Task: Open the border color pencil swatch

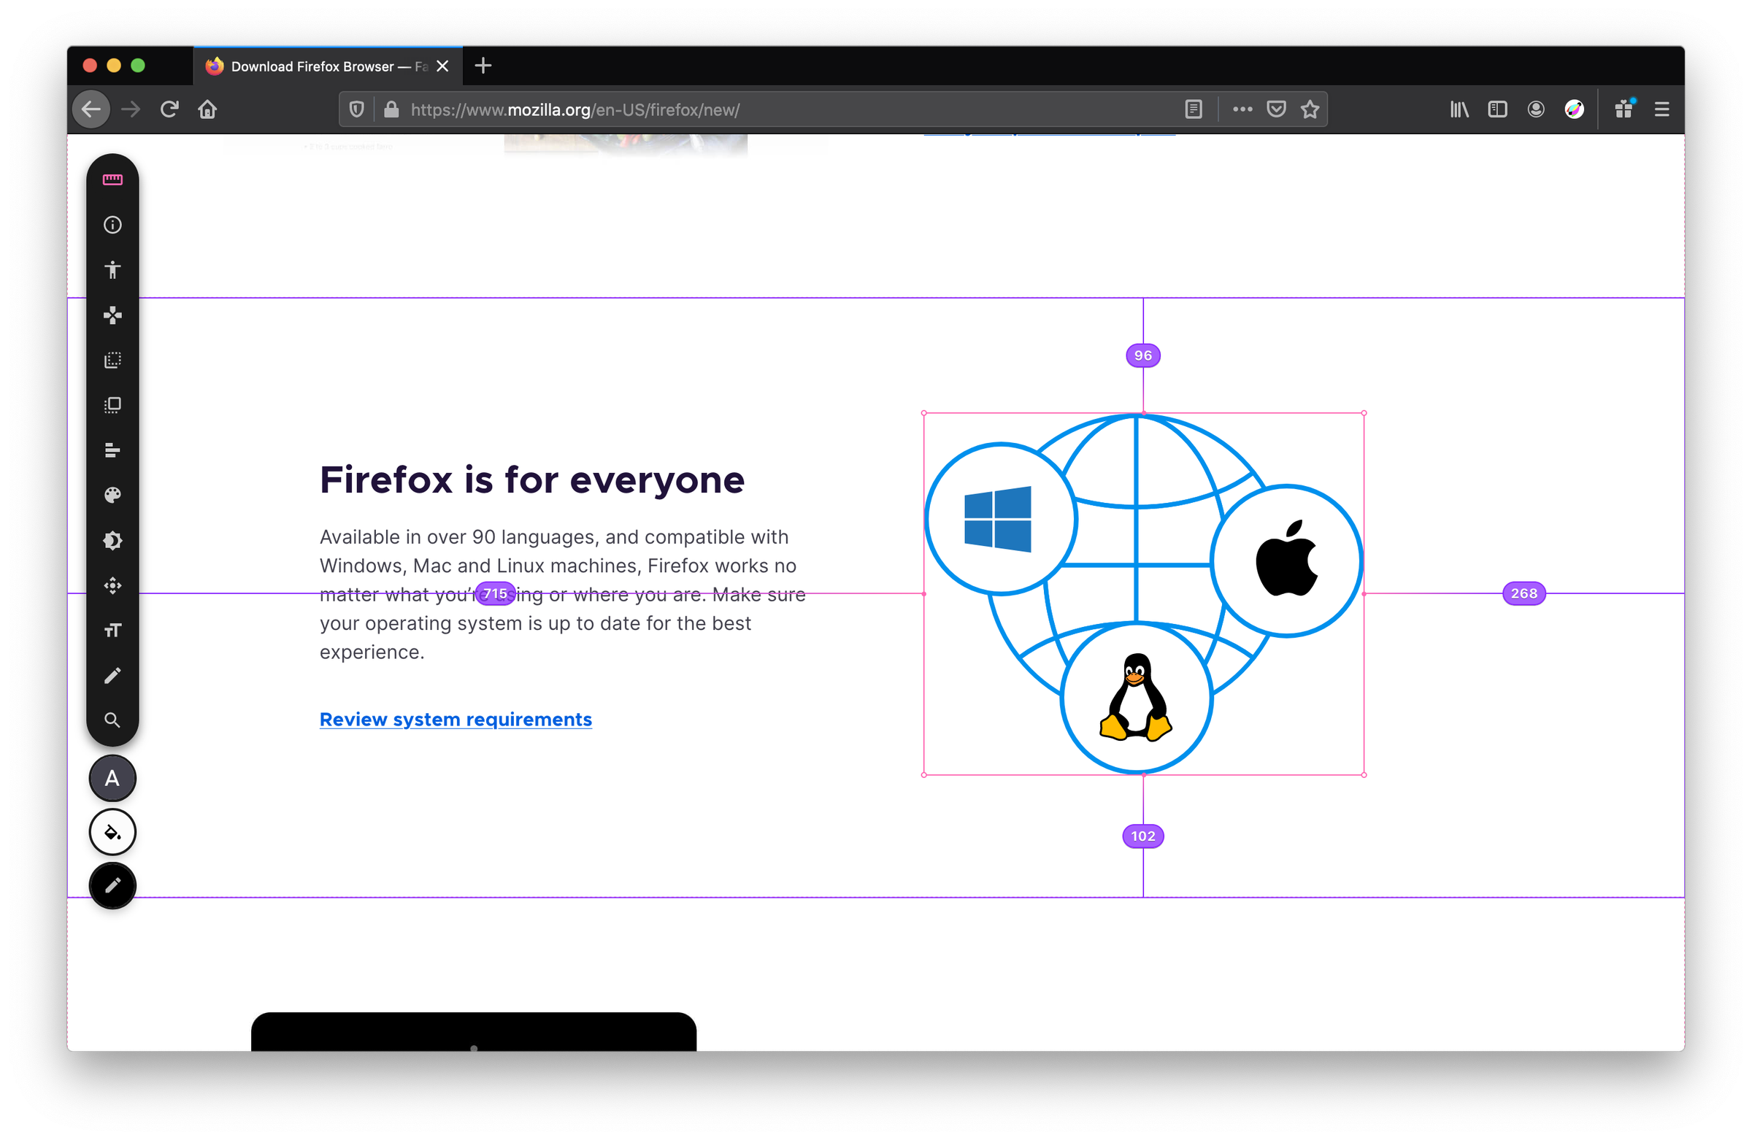Action: tap(112, 885)
